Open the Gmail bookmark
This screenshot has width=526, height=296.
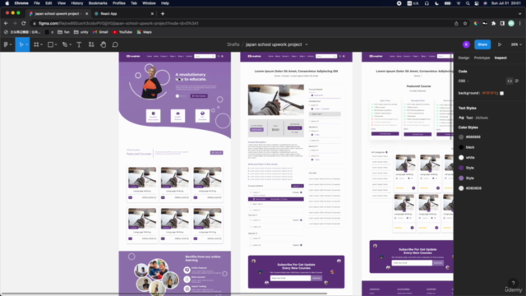click(x=100, y=32)
